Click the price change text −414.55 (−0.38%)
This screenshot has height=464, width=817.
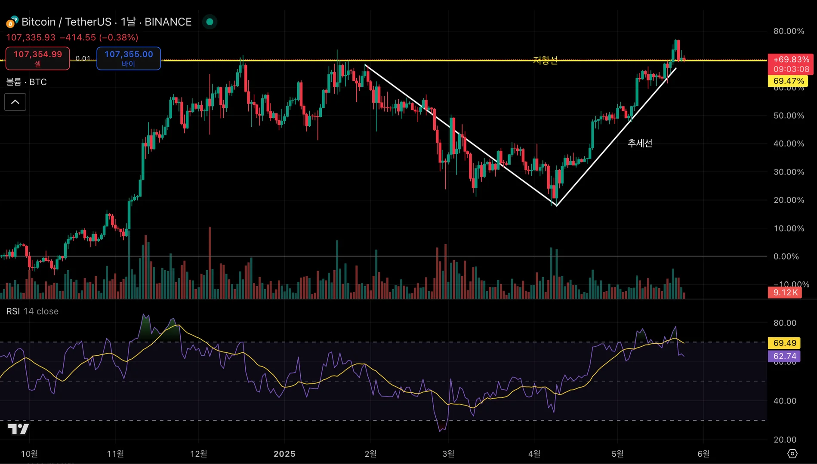(x=99, y=37)
